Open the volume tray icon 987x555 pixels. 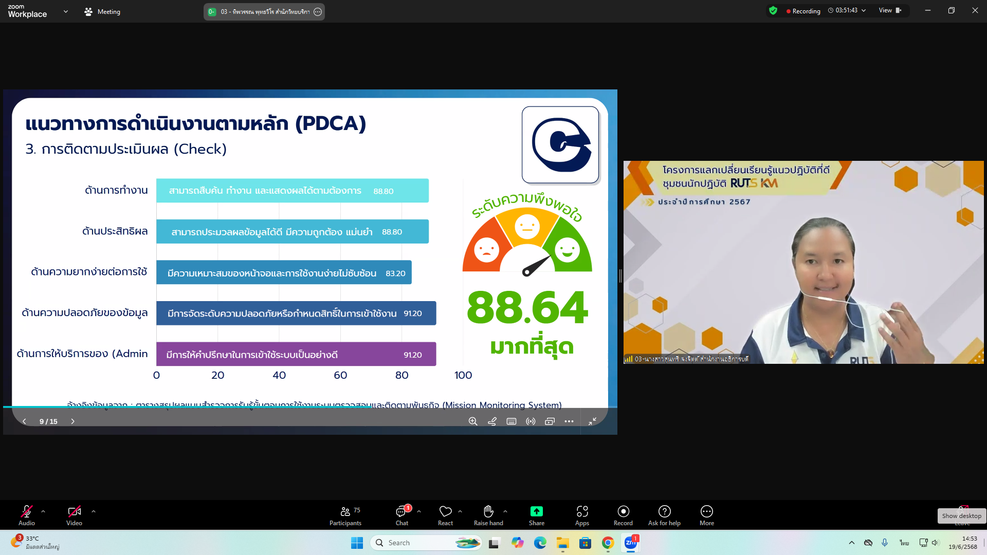pyautogui.click(x=935, y=543)
